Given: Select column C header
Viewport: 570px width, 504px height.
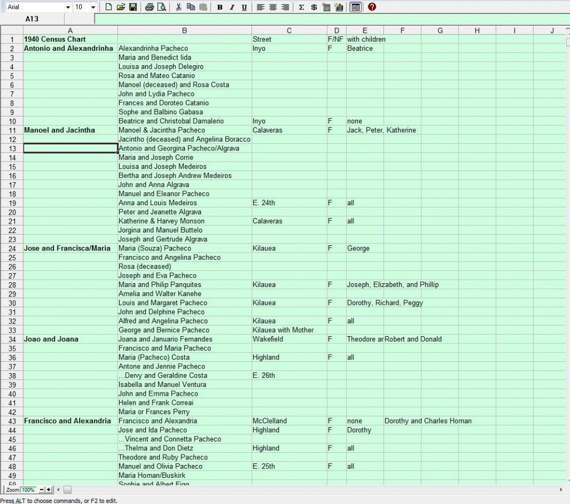Looking at the screenshot, I should (289, 31).
